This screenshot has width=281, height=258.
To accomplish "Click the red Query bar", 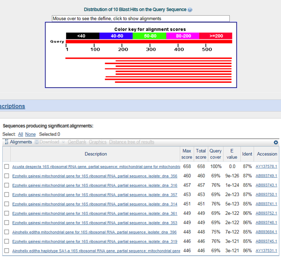I will tap(149, 41).
